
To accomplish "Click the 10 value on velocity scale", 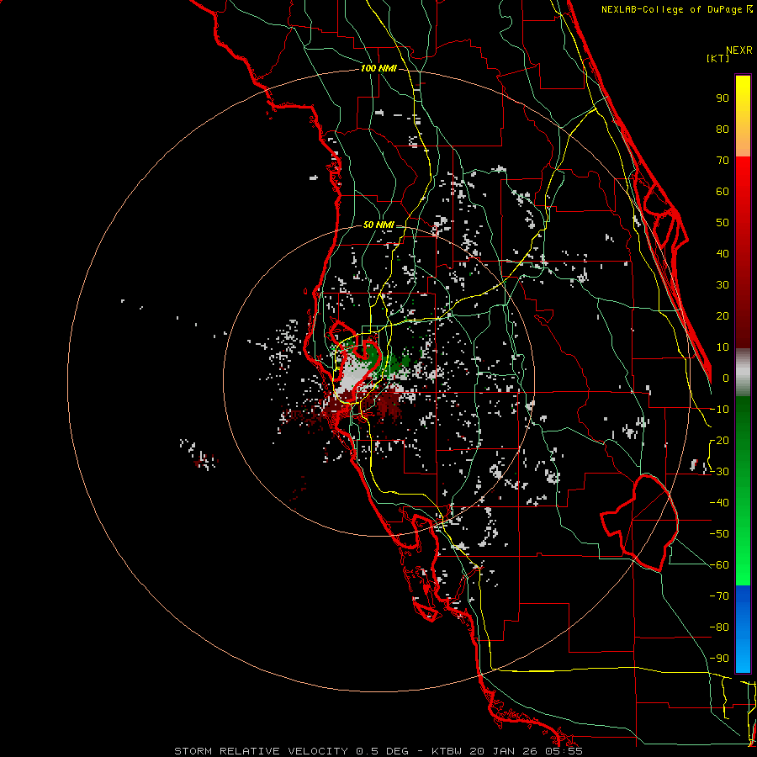I will (x=723, y=347).
